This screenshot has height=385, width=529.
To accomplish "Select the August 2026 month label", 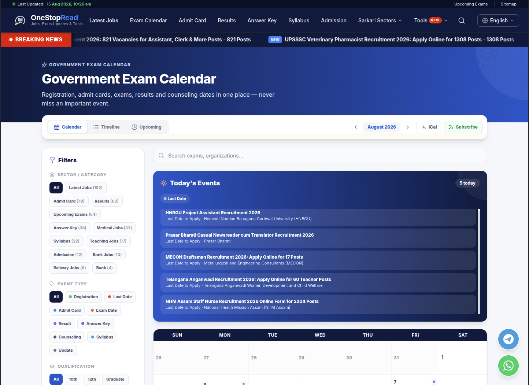I will (x=382, y=127).
